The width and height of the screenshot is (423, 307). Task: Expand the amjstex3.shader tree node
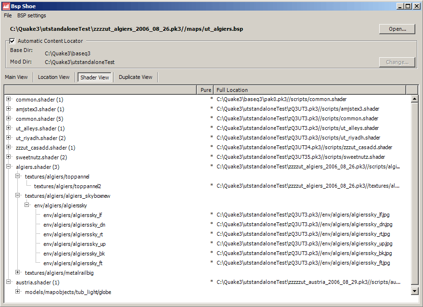[9, 109]
